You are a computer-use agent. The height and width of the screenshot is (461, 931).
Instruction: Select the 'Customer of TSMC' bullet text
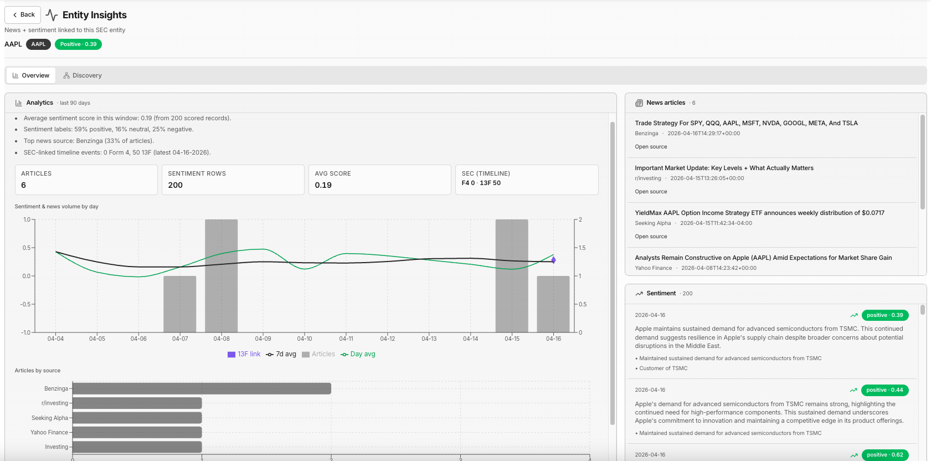[x=663, y=368]
